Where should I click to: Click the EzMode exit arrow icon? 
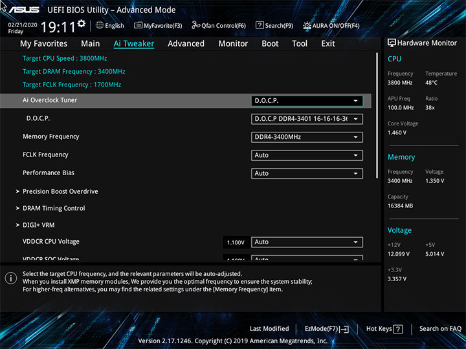click(x=344, y=329)
